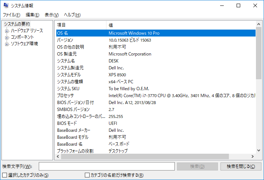264x180 pixels.
Task: Maximize the システム情報 window
Action: click(x=238, y=6)
